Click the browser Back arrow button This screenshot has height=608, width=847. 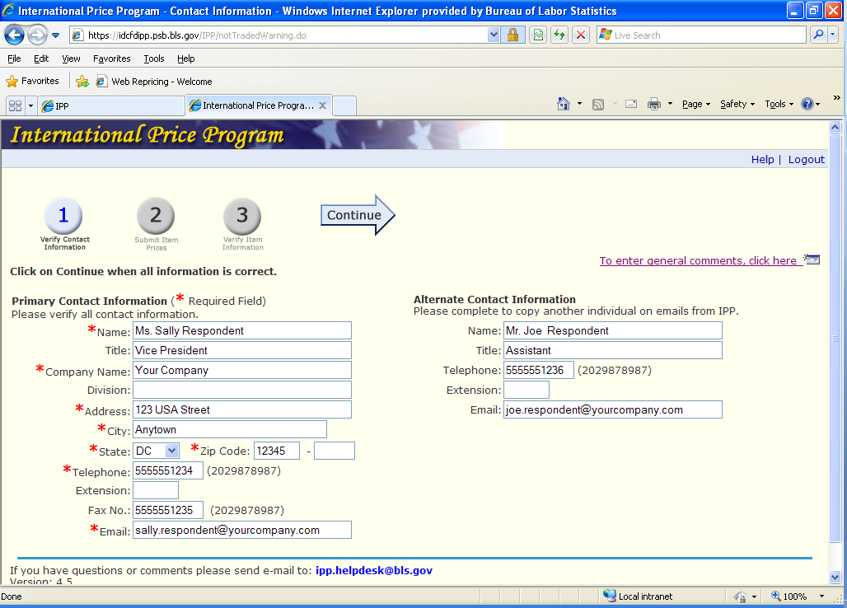[x=15, y=35]
